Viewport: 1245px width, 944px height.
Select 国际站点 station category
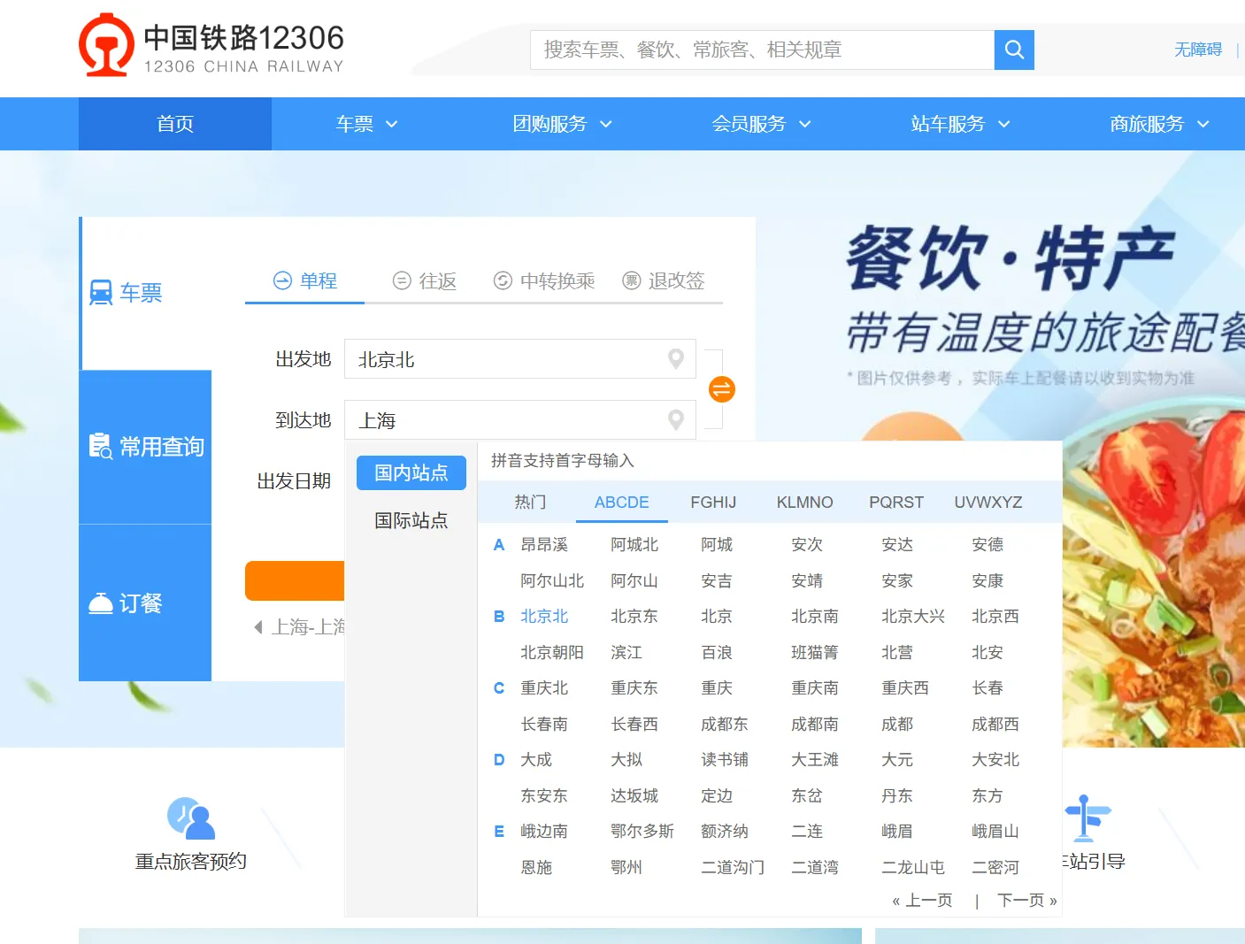point(411,520)
